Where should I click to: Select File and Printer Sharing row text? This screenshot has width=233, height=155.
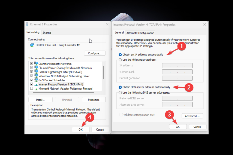pyautogui.click(x=65, y=68)
